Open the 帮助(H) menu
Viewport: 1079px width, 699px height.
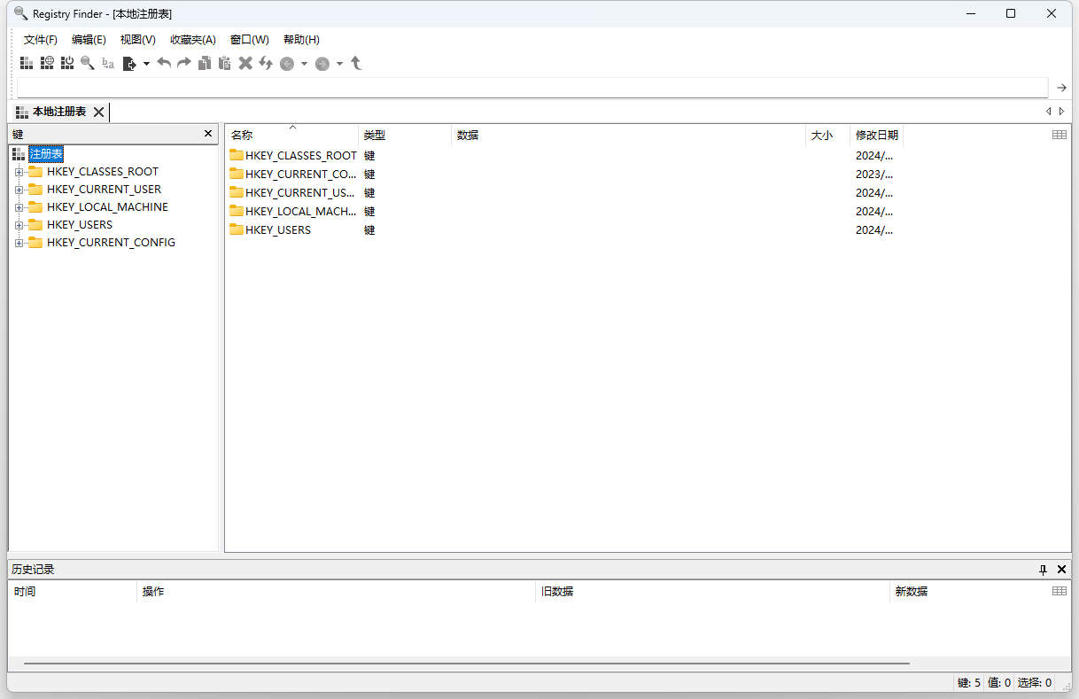point(301,40)
